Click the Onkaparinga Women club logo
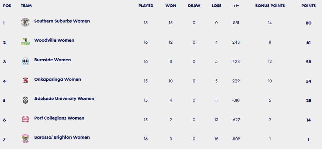The height and width of the screenshot is (149, 322). click(x=26, y=80)
